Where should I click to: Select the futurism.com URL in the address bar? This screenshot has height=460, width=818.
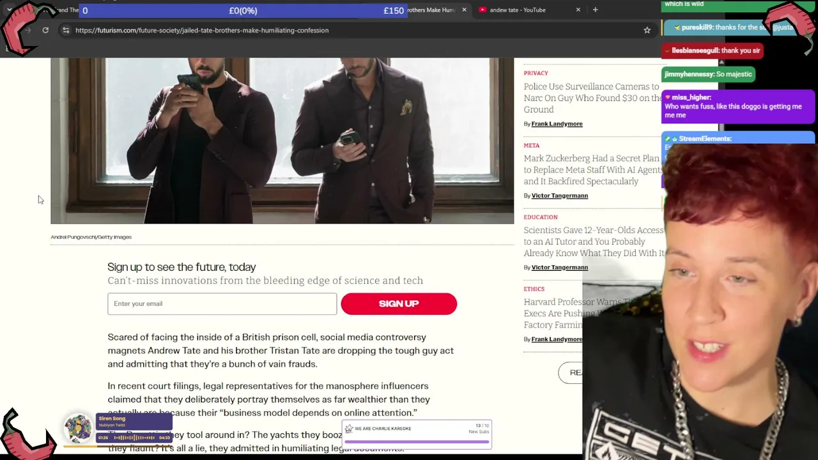coord(202,30)
